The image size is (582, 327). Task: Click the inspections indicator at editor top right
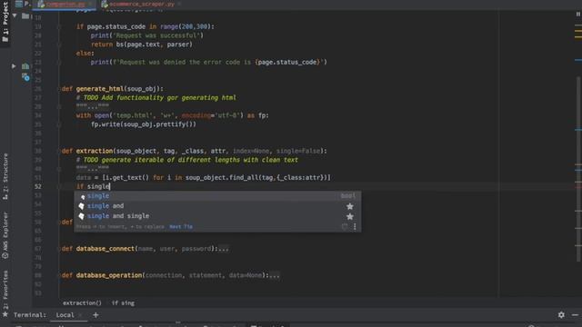(x=578, y=15)
